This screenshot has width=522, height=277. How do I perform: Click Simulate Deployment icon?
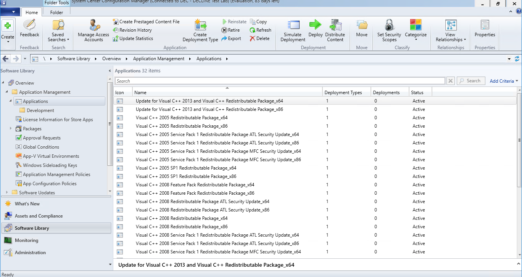pyautogui.click(x=293, y=26)
